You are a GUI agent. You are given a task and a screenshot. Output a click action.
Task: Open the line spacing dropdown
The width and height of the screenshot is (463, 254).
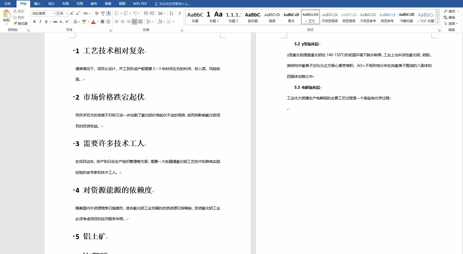(152, 22)
